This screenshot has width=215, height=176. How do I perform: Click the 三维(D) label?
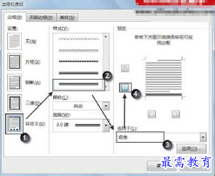33,103
